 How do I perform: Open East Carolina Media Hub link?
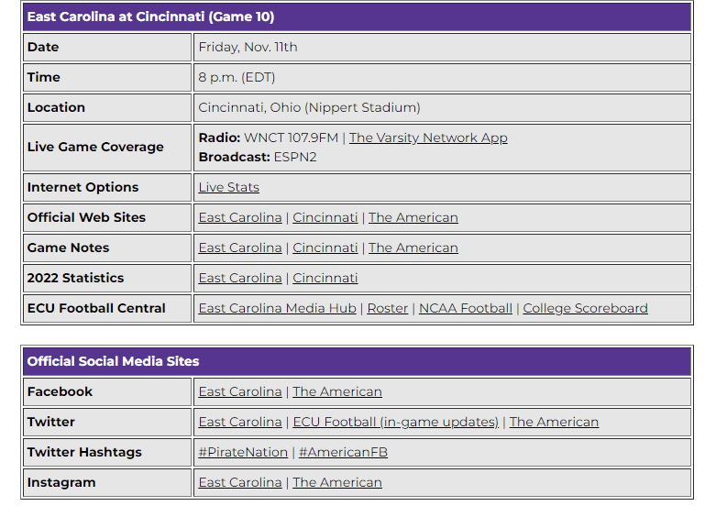pyautogui.click(x=278, y=308)
